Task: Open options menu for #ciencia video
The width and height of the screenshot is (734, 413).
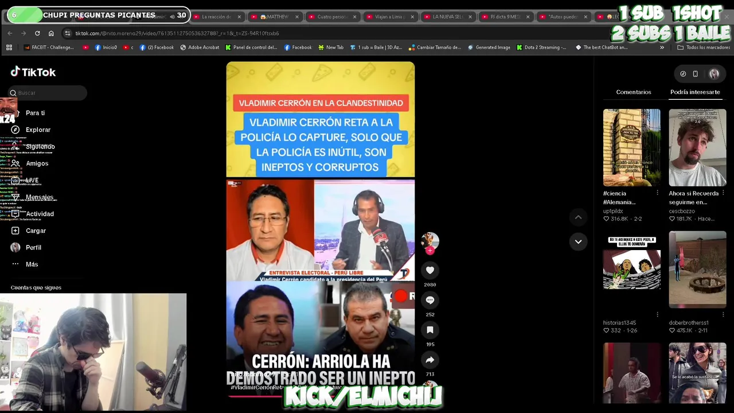Action: pyautogui.click(x=657, y=193)
